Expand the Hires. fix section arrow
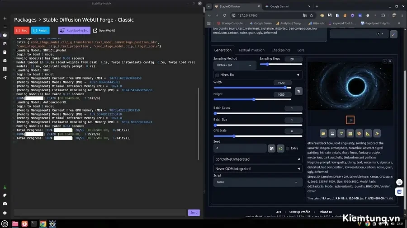Image resolution: width=407 pixels, height=228 pixels. 298,75
